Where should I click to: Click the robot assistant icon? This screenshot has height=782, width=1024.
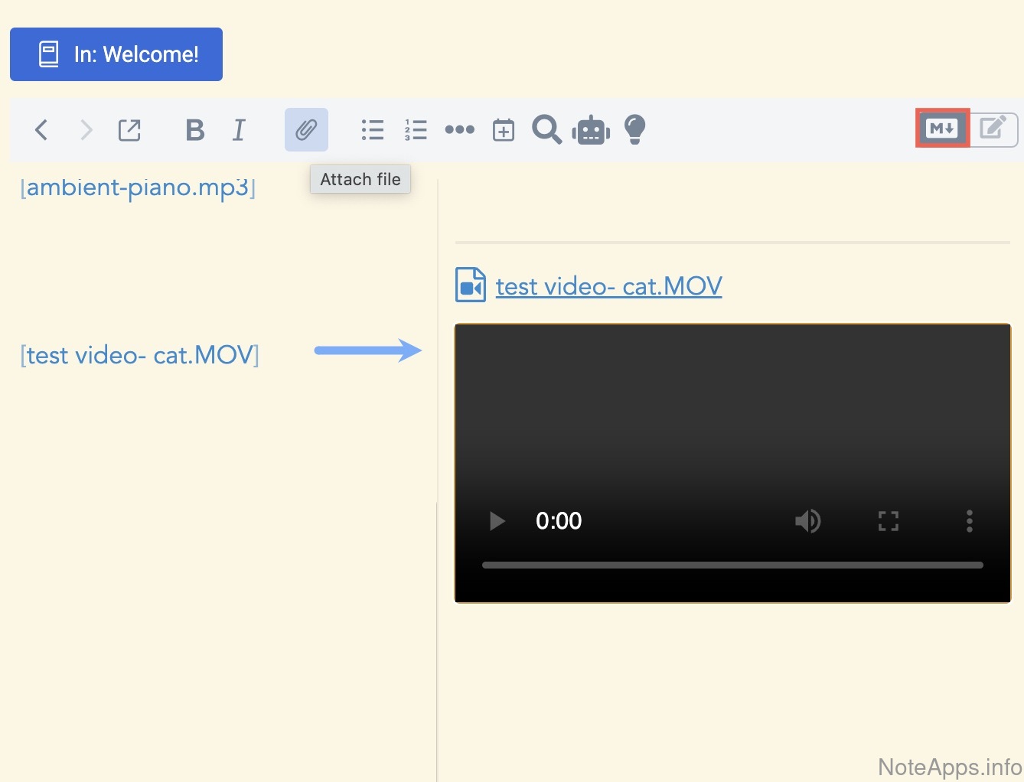[x=591, y=130]
